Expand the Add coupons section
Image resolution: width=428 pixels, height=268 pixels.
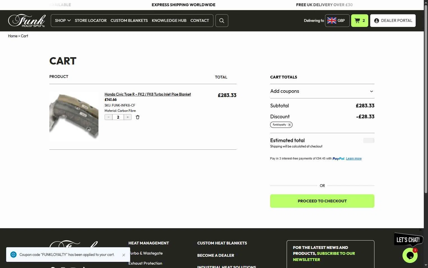[x=322, y=91]
